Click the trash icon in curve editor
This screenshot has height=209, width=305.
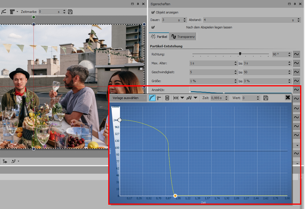pos(168,98)
